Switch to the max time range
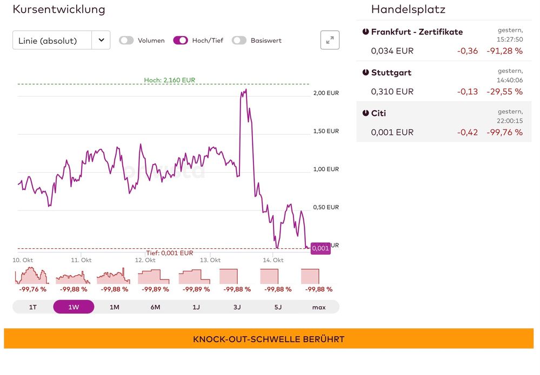The height and width of the screenshot is (375, 540). pos(319,307)
